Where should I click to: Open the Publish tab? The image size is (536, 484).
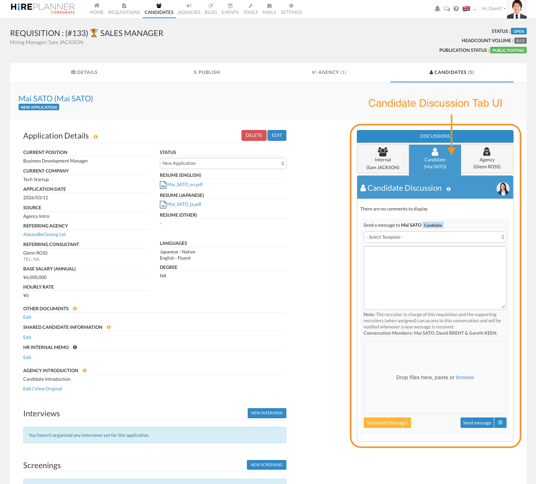tap(207, 72)
